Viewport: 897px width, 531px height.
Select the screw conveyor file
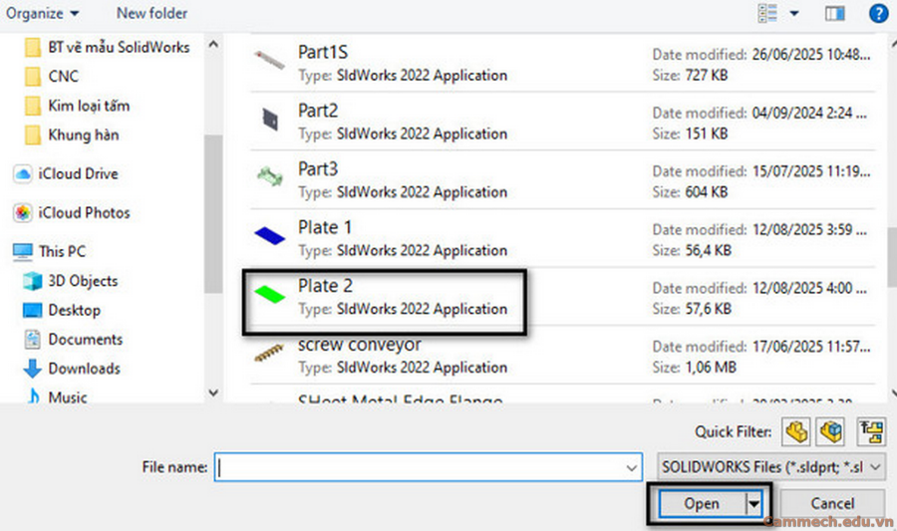click(563, 355)
